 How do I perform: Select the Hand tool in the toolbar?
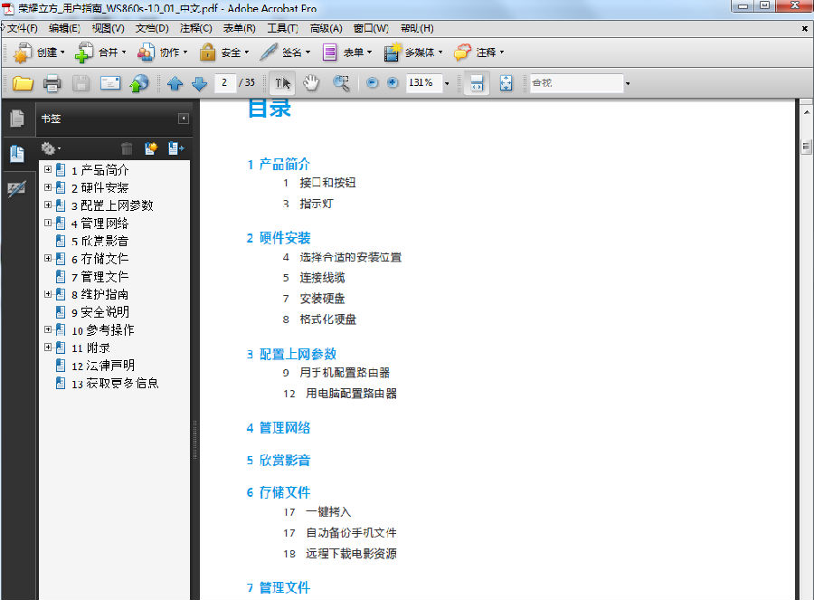[x=310, y=82]
